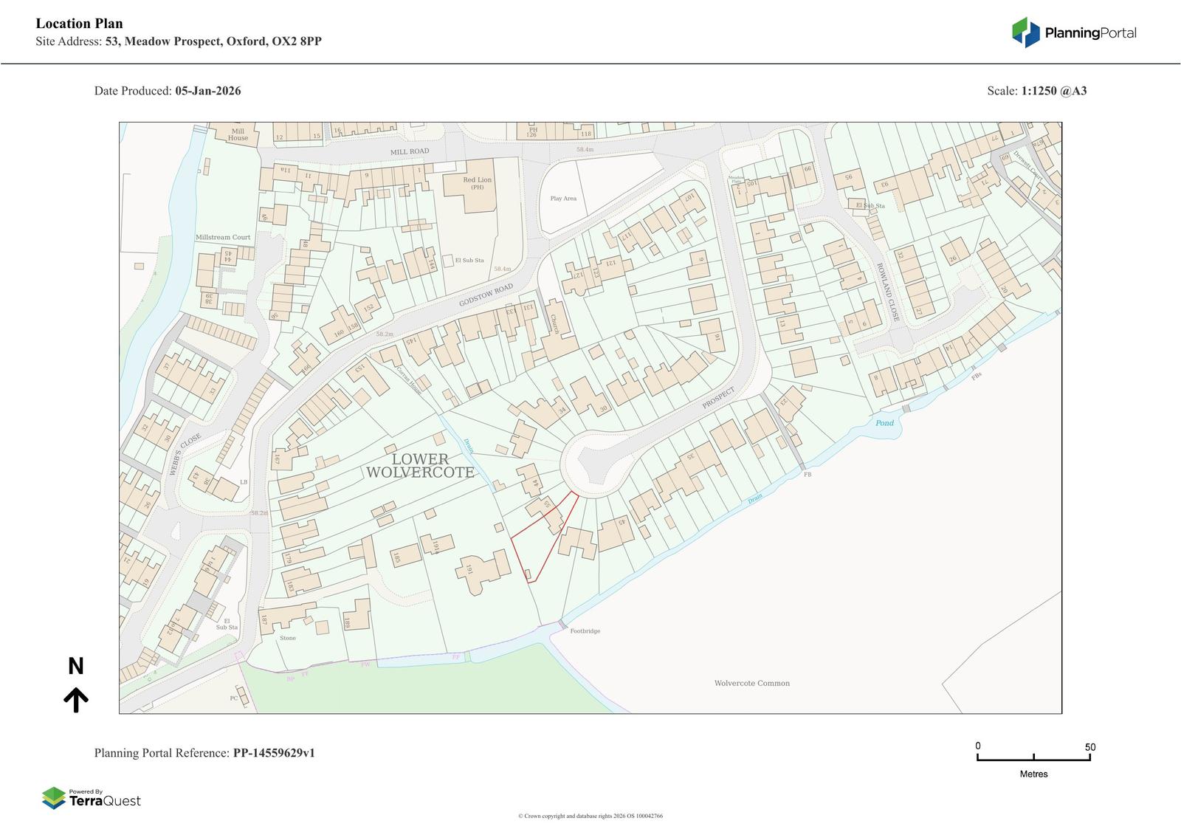Click the scale bar in metres
The height and width of the screenshot is (835, 1181).
point(1033,757)
